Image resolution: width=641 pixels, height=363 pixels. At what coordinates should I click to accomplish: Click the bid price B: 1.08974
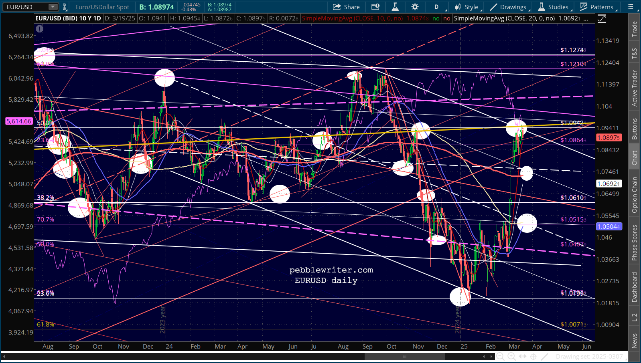pyautogui.click(x=156, y=7)
